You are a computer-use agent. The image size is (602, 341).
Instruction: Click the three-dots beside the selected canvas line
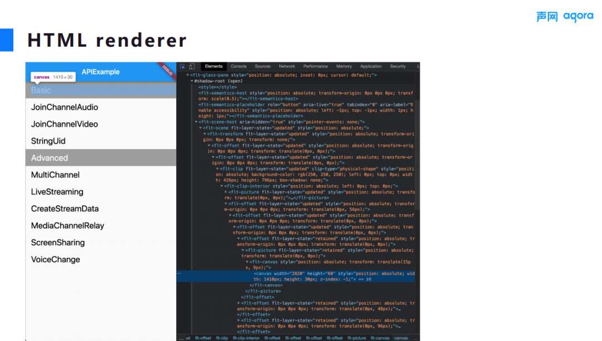point(179,274)
